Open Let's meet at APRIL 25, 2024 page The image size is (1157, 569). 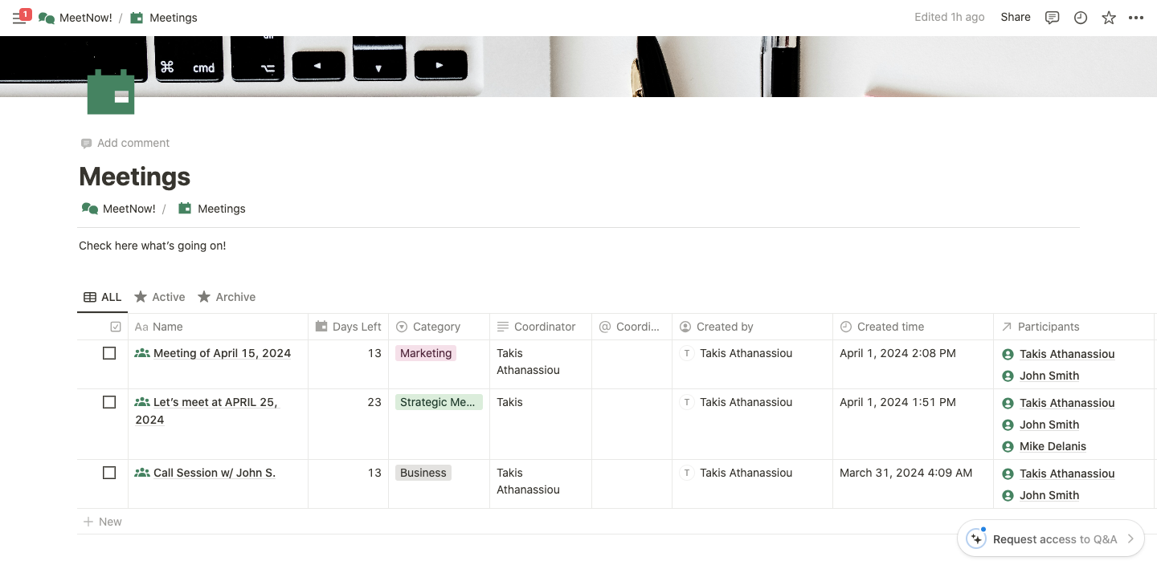206,411
